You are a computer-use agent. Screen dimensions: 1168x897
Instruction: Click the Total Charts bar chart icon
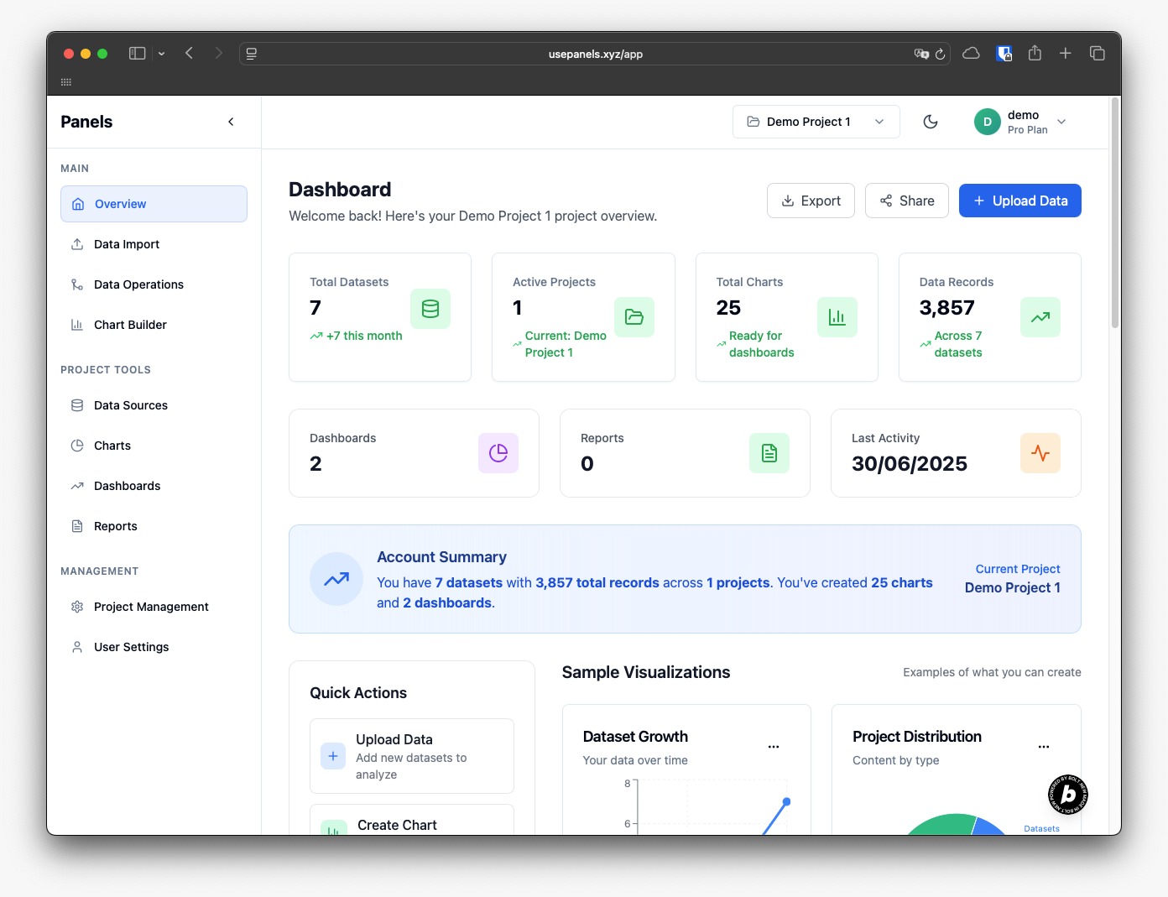point(837,317)
